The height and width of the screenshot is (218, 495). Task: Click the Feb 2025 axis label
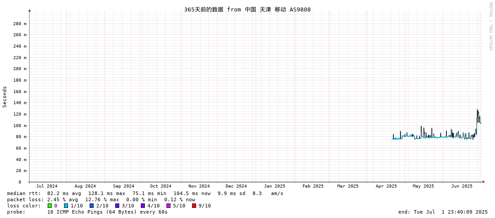tap(313, 186)
